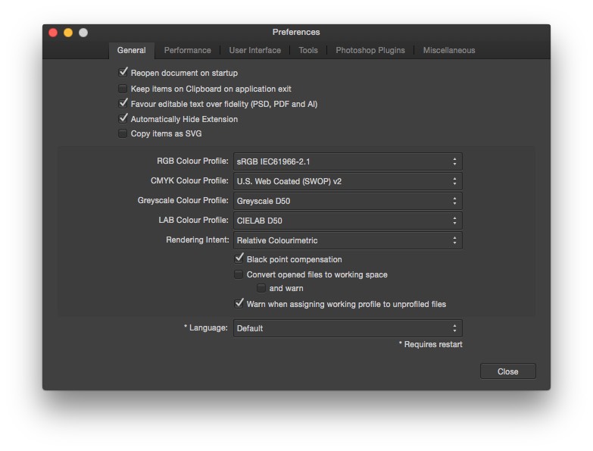
Task: Open the Greyscale Colour Profile dropdown
Action: click(x=348, y=201)
